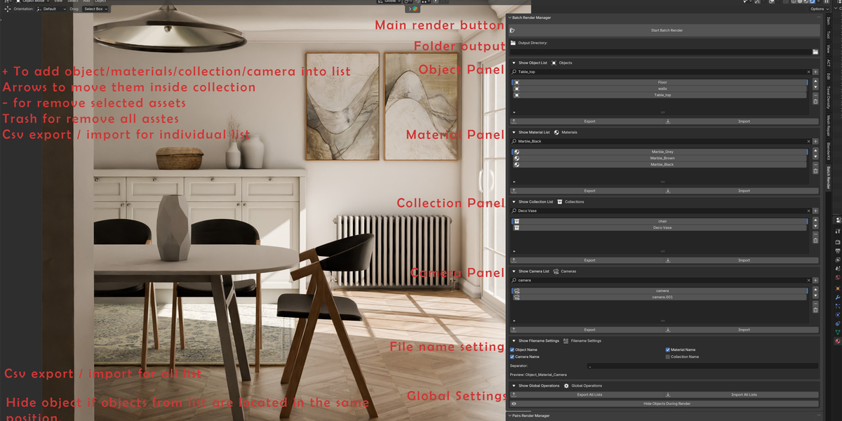Remove selected camera with minus icon

[x=815, y=303]
